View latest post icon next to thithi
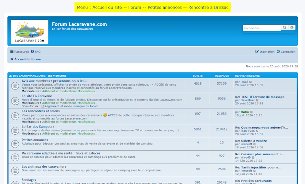This screenshot has width=305, height=184. (251, 112)
